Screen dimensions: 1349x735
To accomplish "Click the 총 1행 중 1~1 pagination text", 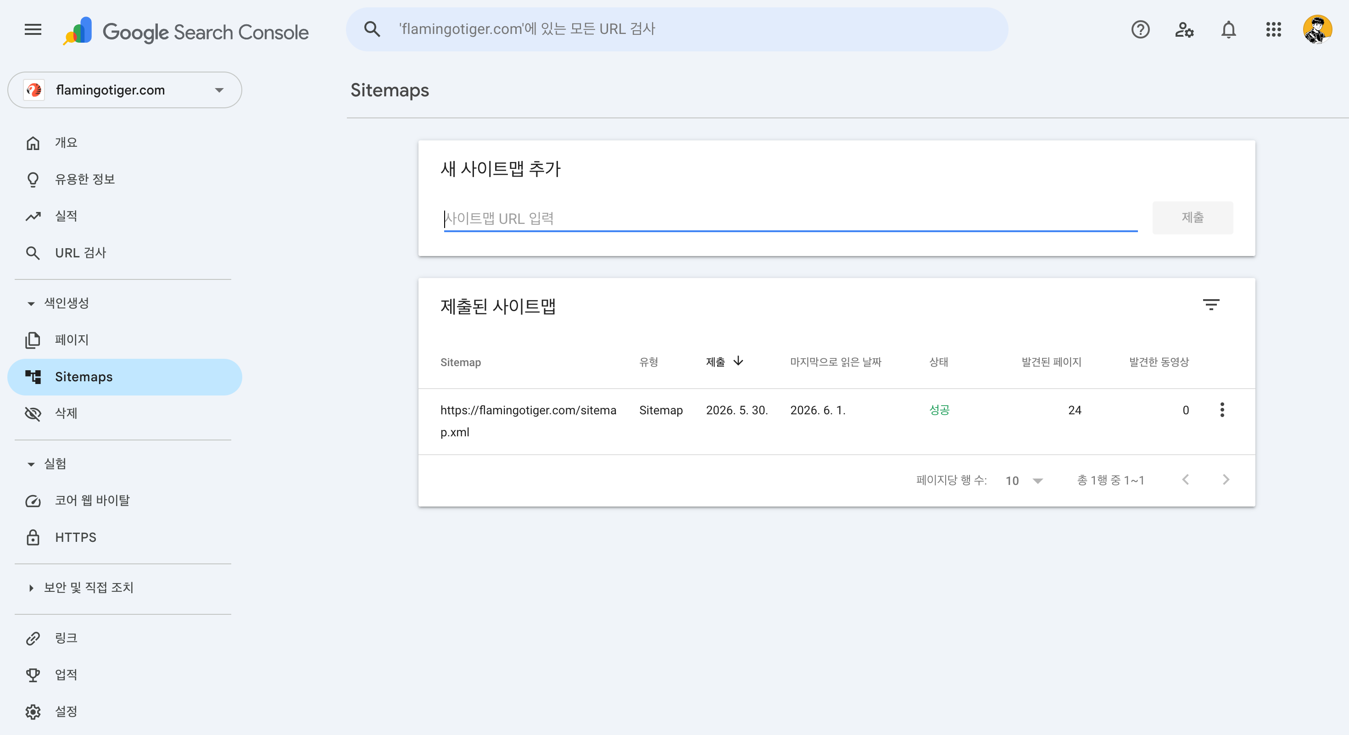I will pos(1110,480).
